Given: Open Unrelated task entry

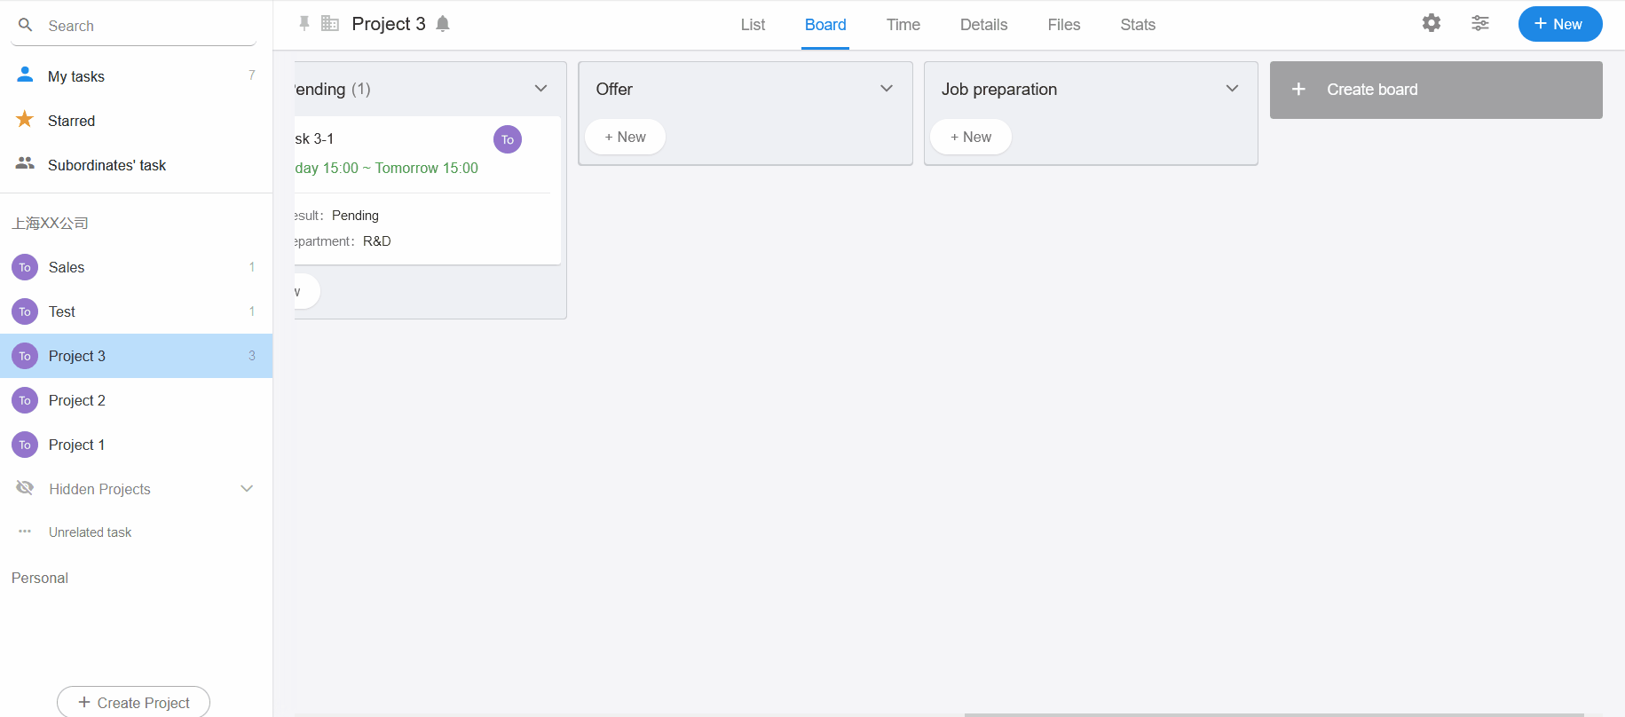Looking at the screenshot, I should (x=136, y=532).
